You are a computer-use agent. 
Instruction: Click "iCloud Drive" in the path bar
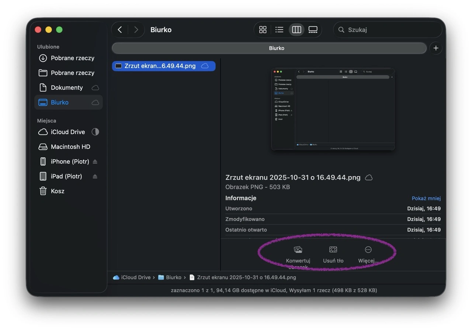click(x=135, y=277)
